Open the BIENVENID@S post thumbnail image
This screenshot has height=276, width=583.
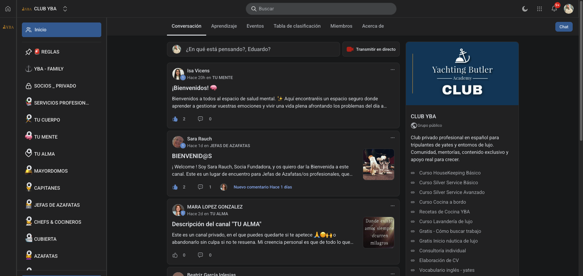[378, 164]
